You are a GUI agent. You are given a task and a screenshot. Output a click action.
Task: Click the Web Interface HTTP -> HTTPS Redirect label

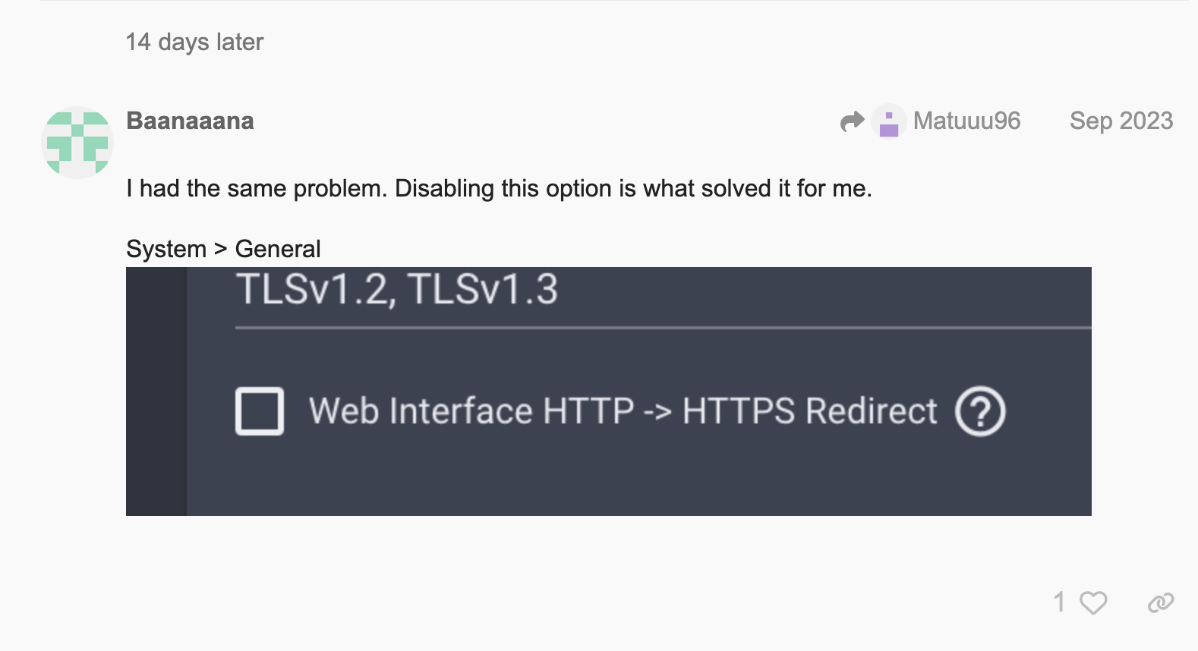623,411
